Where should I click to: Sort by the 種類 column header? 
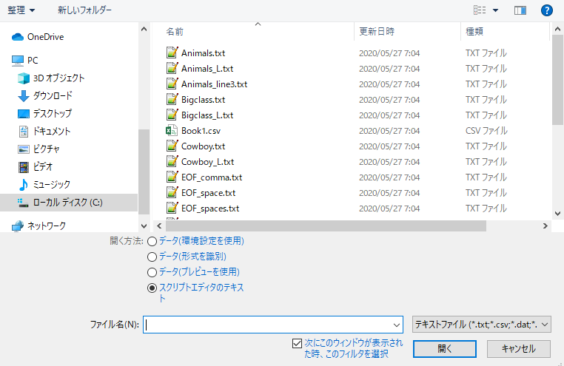coord(474,32)
